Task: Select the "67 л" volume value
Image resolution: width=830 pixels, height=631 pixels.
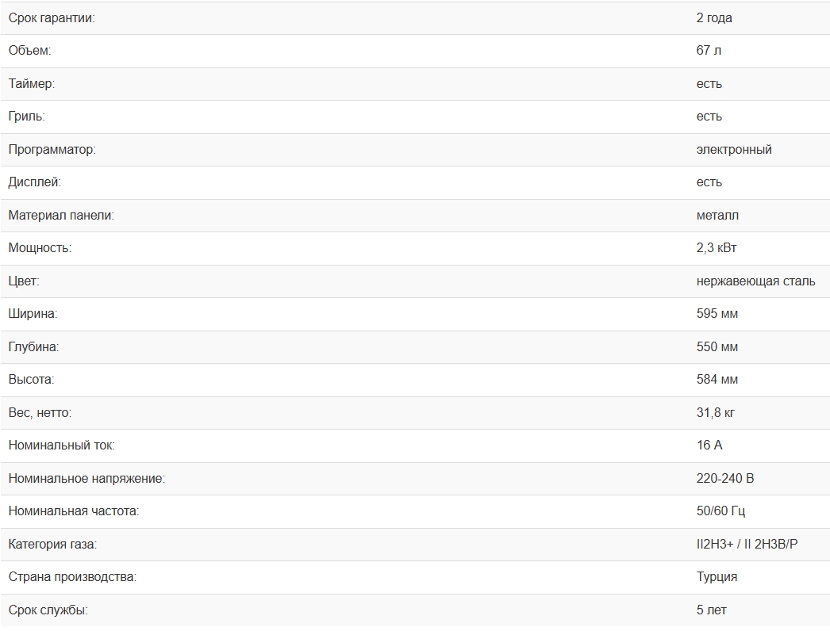Action: 709,51
